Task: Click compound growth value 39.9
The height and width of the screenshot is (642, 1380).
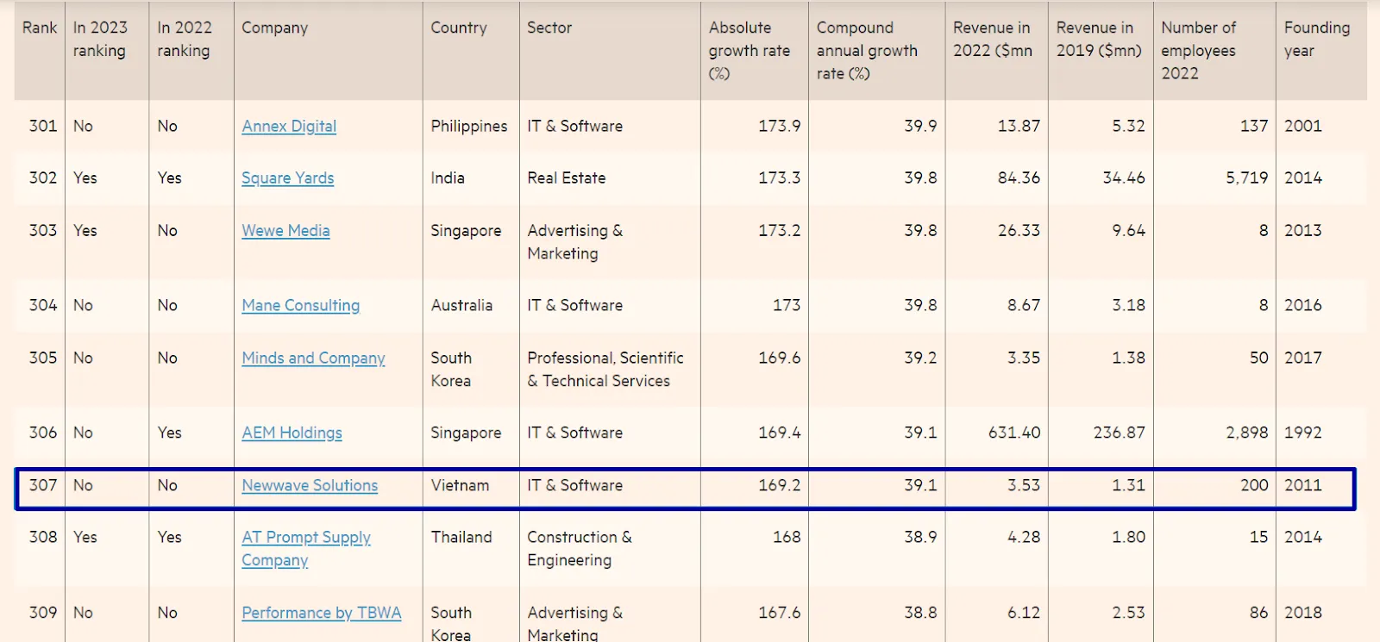Action: click(920, 126)
